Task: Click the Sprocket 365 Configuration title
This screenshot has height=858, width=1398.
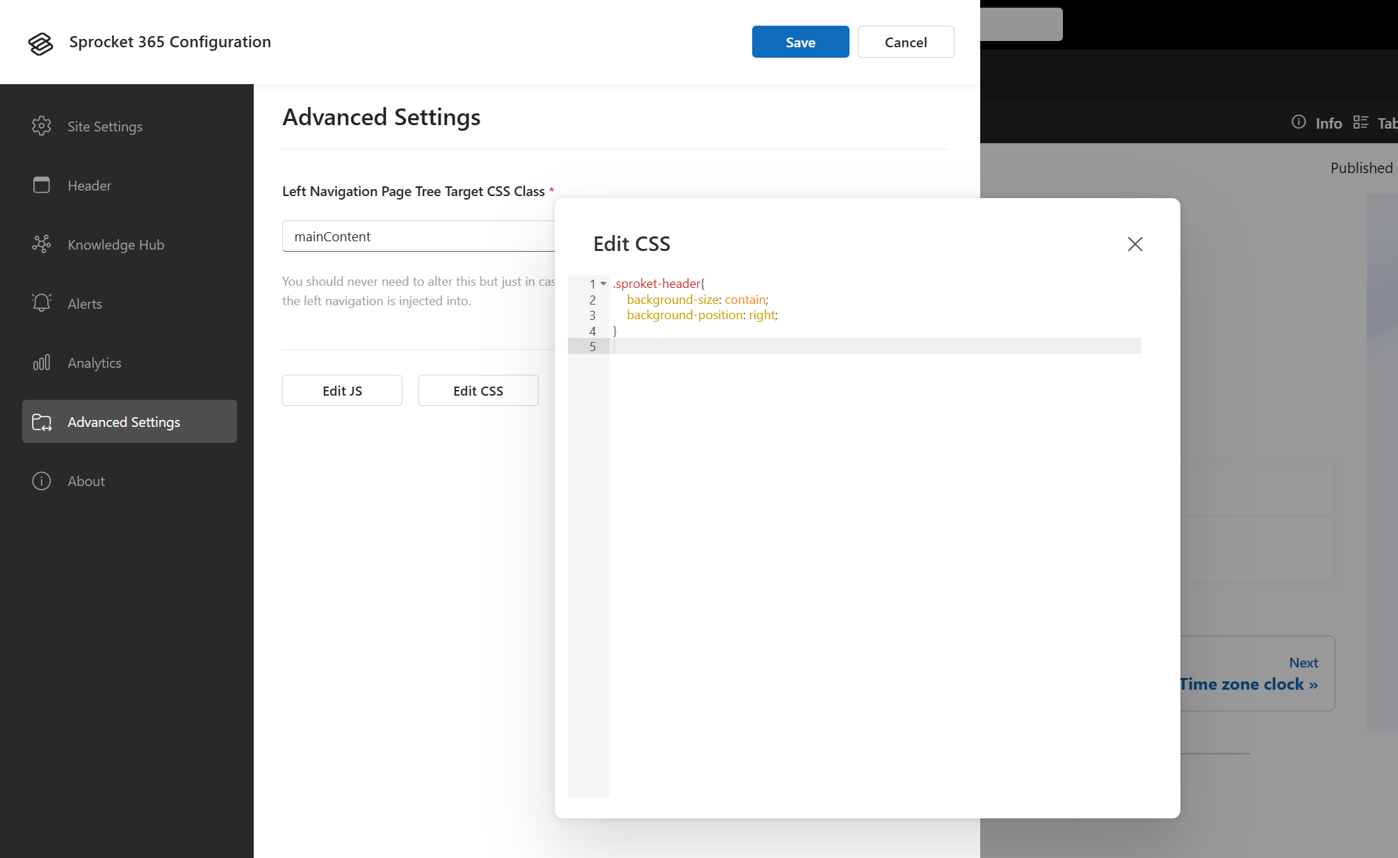Action: pos(170,42)
